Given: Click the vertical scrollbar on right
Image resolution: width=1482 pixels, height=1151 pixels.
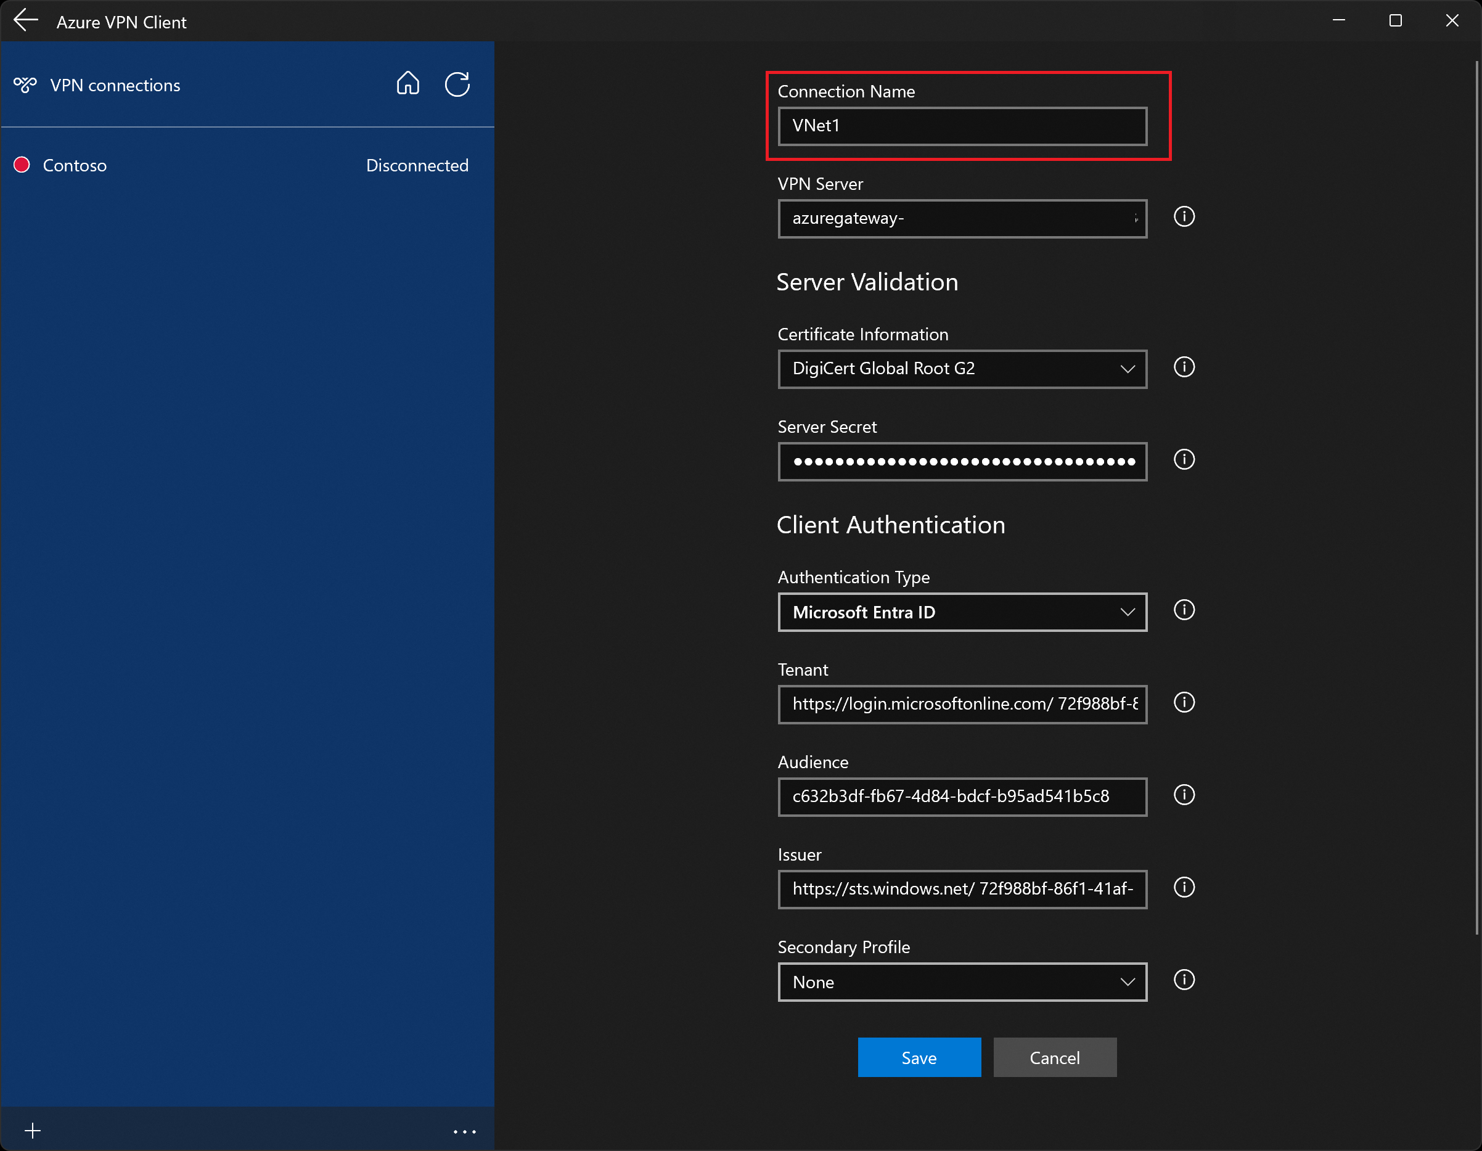Looking at the screenshot, I should click(x=1476, y=497).
